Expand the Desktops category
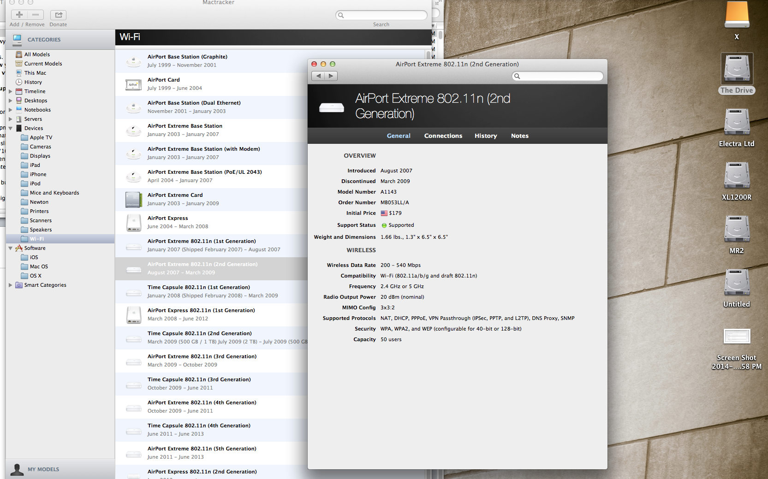This screenshot has height=479, width=768. coord(11,101)
